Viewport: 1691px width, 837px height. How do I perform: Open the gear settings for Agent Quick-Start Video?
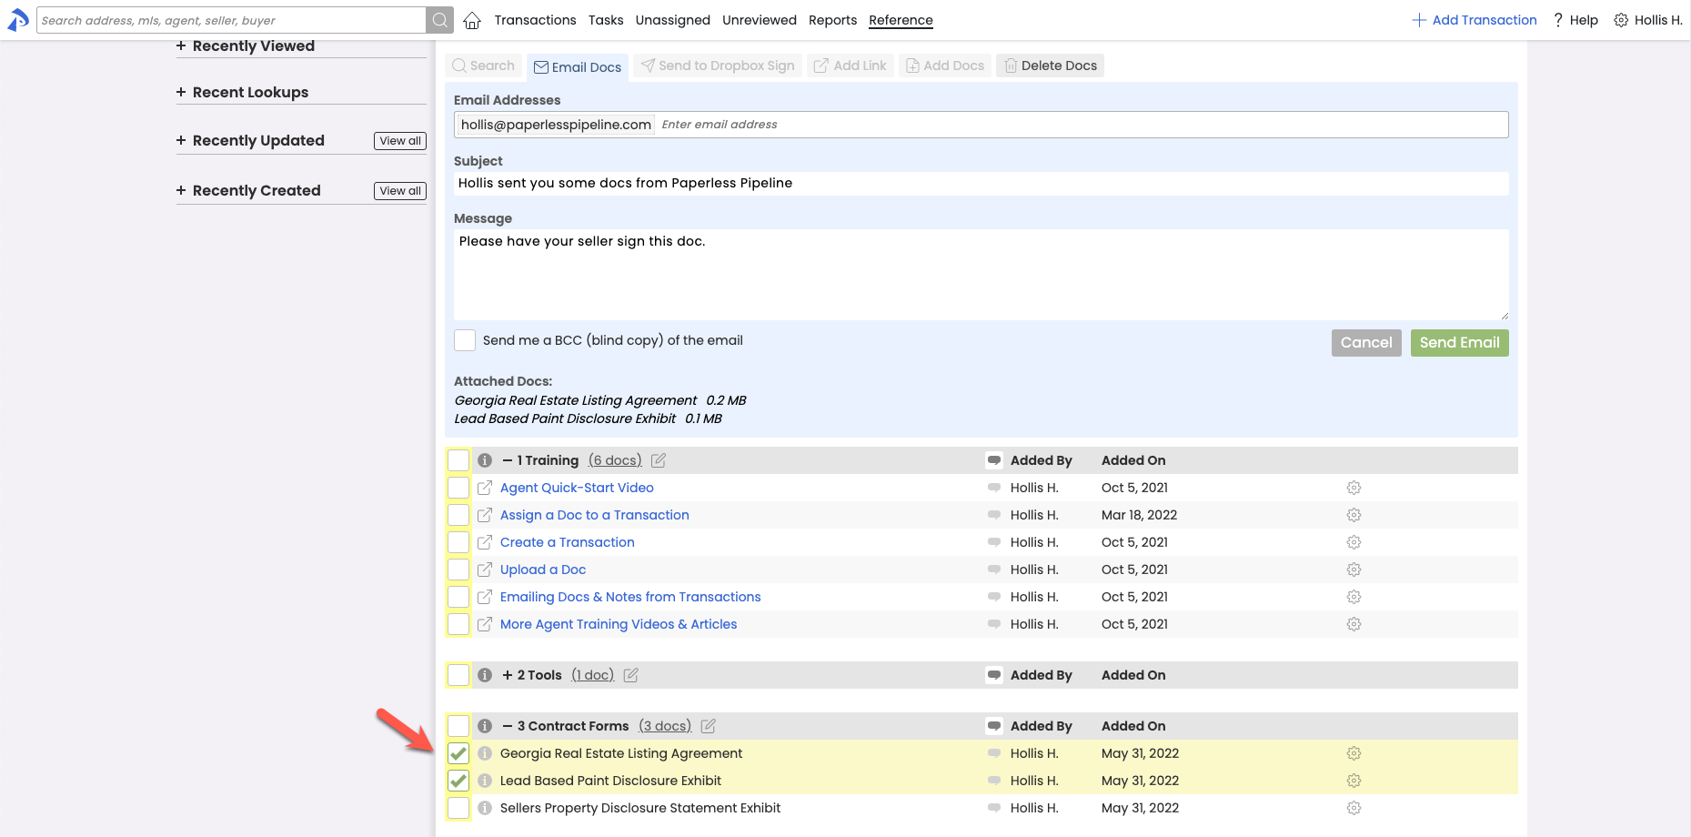(1354, 488)
